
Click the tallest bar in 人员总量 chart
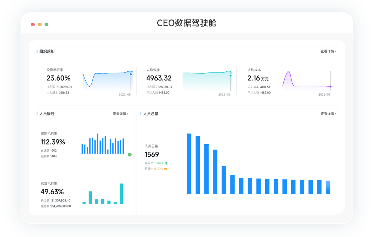[189, 164]
